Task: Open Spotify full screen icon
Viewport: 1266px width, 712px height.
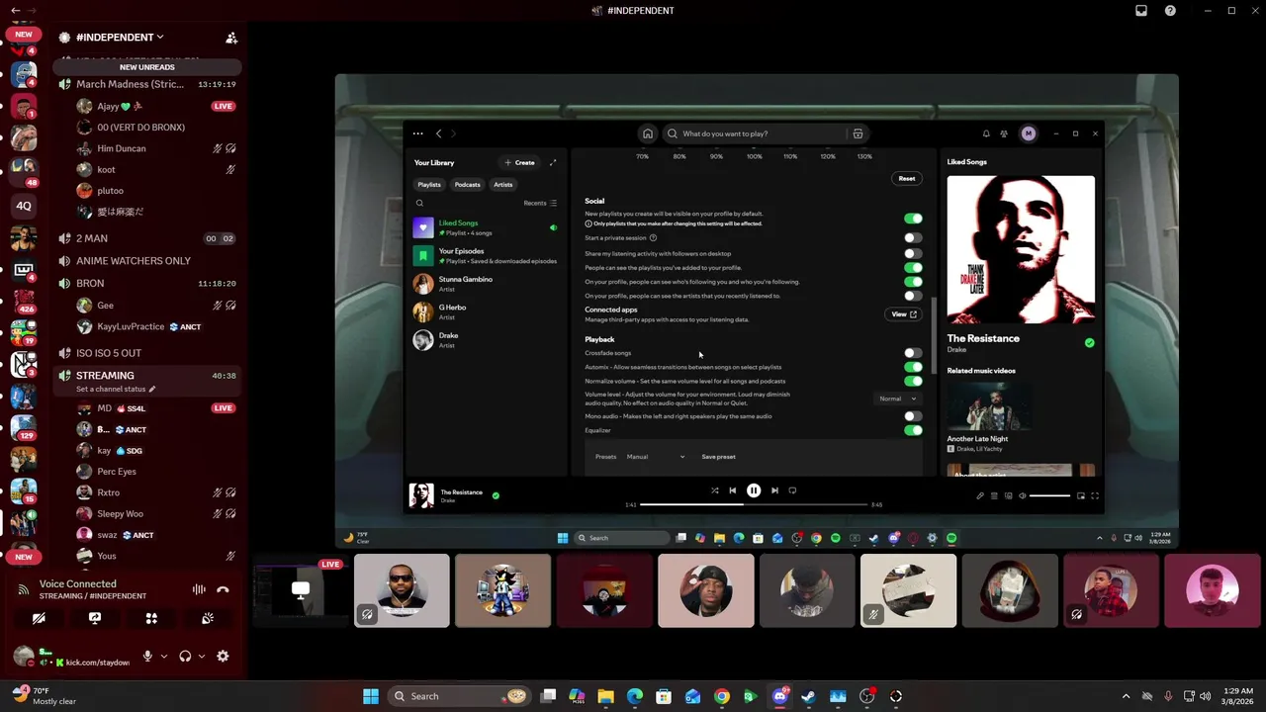Action: point(1095,495)
